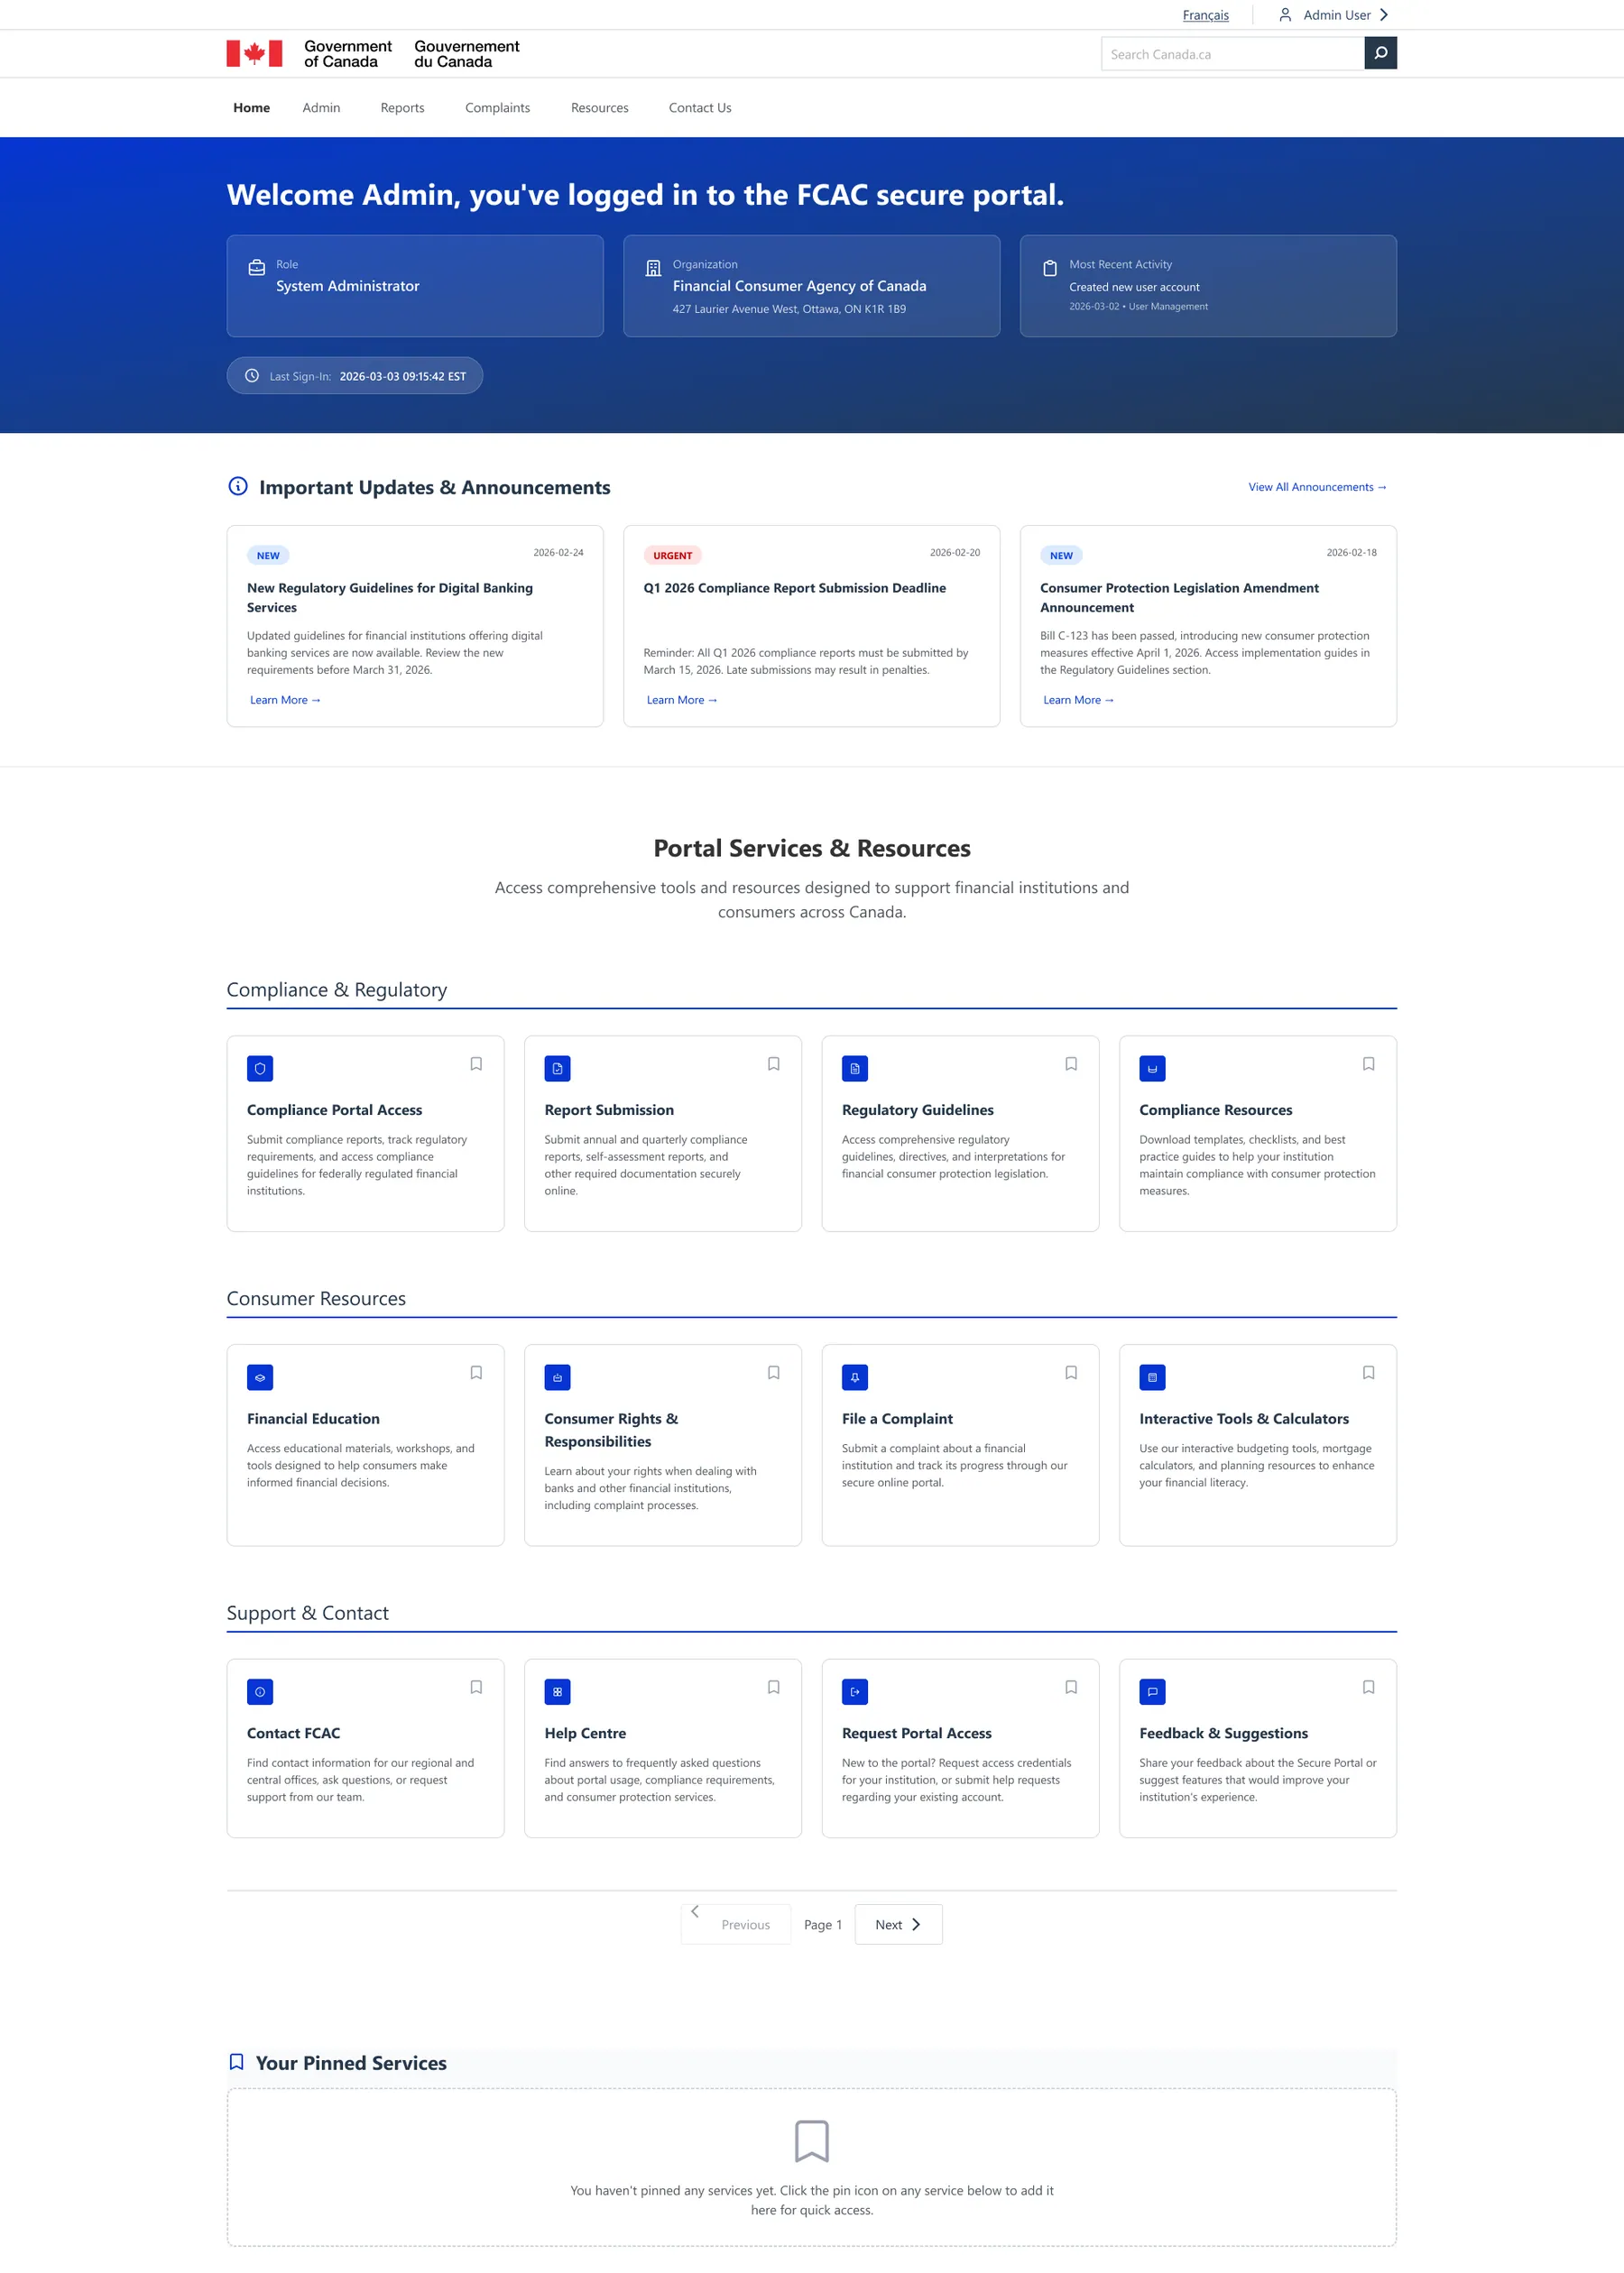
Task: Bookmark Interactive Tools & Calculators card
Action: pos(1368,1373)
